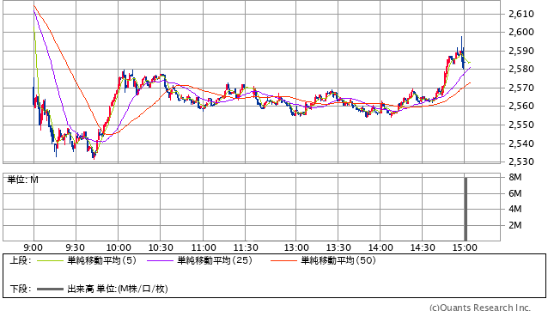Screen dimensions: 548x311
Task: Click the 2,560 price axis label
Action: click(x=521, y=106)
